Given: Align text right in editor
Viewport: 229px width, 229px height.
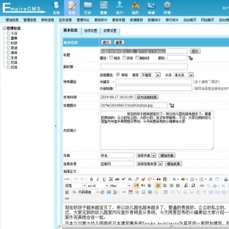Looking at the screenshot, I should pyautogui.click(x=171, y=185).
